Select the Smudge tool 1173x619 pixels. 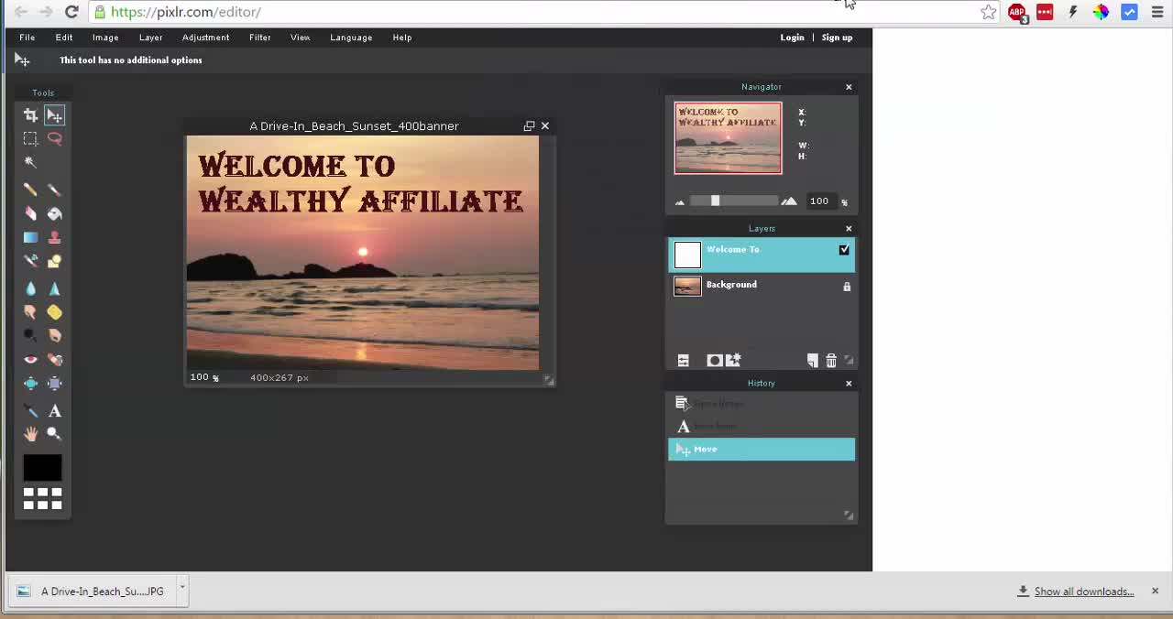[x=30, y=312]
